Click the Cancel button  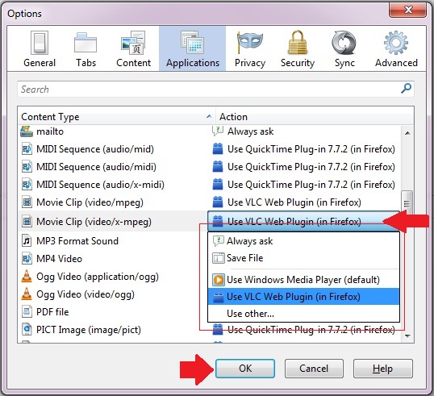pyautogui.click(x=314, y=369)
